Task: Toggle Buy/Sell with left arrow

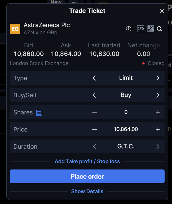Action: 94,95
